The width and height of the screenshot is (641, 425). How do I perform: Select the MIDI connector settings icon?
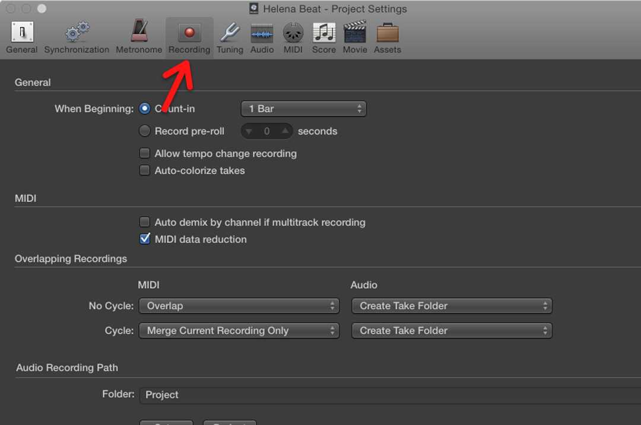coord(293,33)
